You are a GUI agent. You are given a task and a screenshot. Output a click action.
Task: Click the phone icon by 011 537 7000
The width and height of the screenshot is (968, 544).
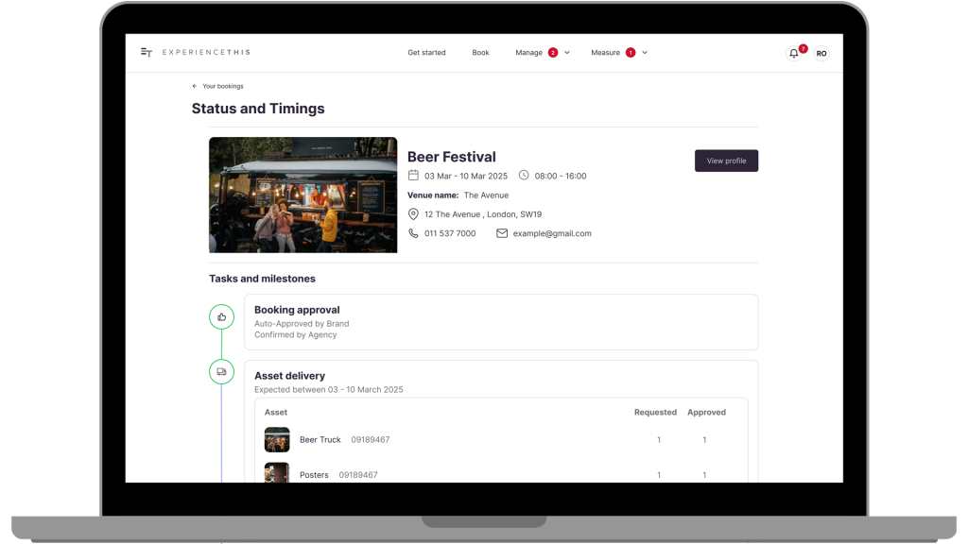click(413, 233)
